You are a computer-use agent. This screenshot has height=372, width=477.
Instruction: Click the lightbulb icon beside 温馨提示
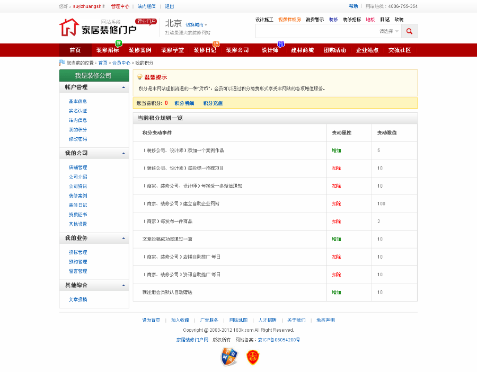(x=141, y=77)
